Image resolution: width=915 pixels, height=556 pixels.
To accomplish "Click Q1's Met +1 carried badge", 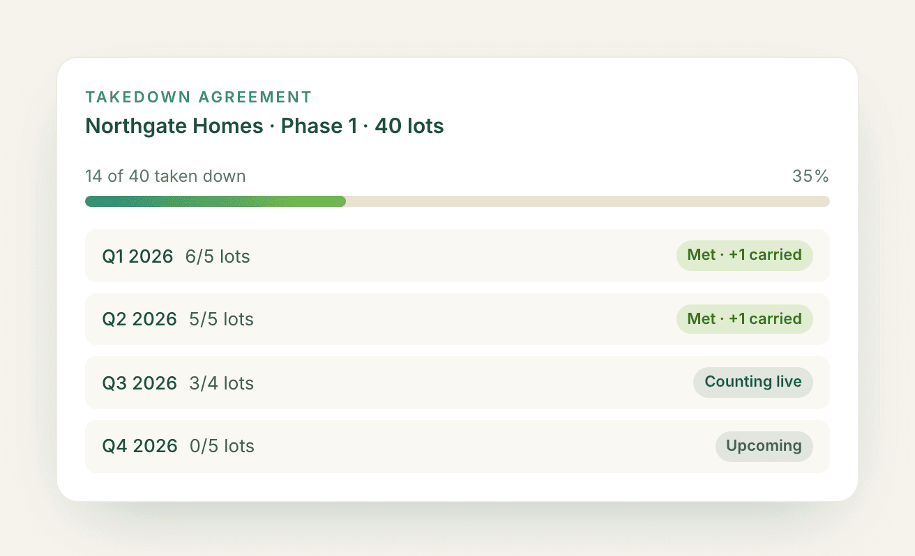I will 744,255.
